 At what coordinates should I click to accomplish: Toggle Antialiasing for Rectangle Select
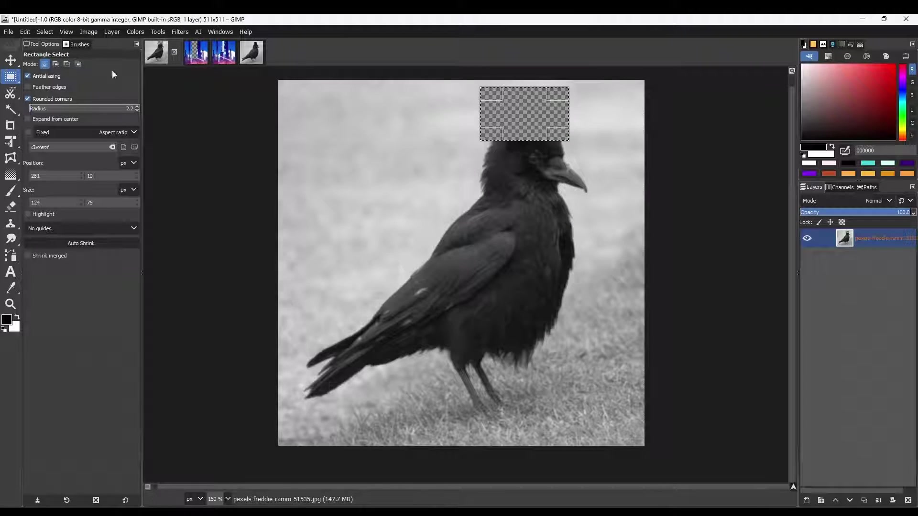[28, 76]
